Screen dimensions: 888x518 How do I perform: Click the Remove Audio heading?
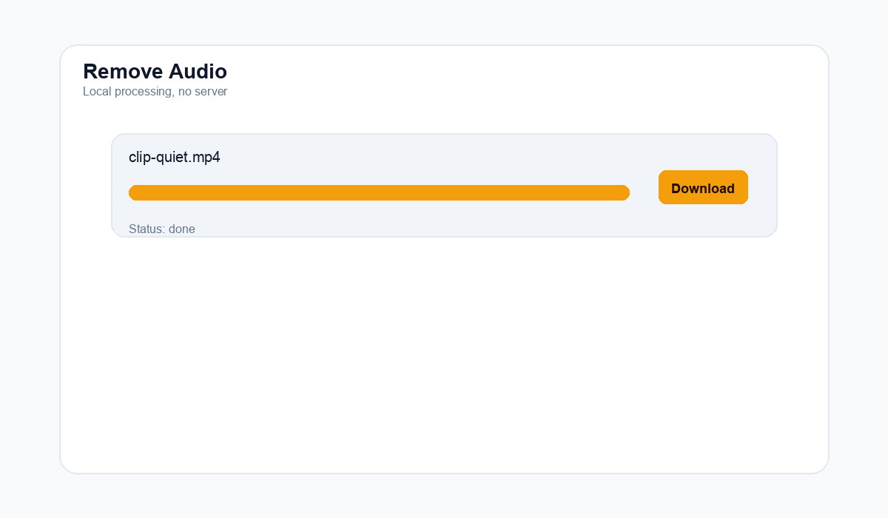point(155,71)
